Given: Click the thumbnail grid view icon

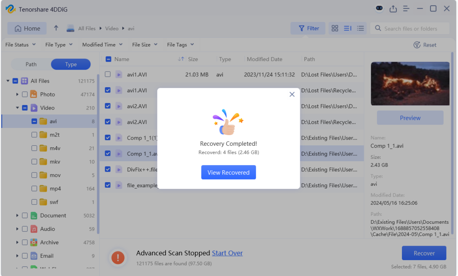Looking at the screenshot, I should (x=335, y=29).
